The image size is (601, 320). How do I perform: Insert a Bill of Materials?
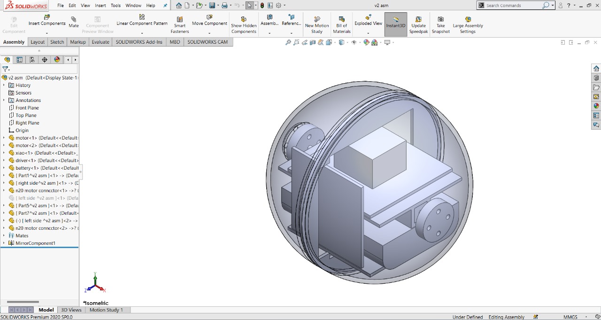pos(342,25)
